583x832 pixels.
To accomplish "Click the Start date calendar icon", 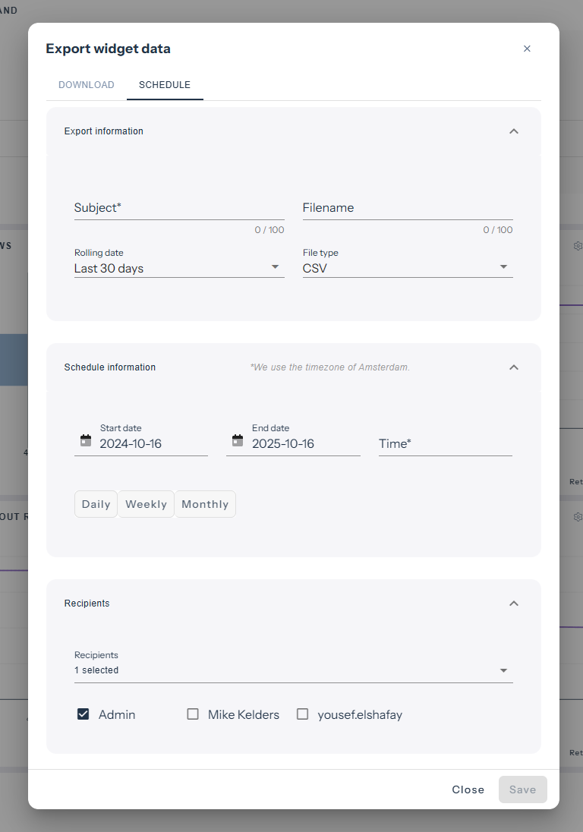I will [86, 441].
